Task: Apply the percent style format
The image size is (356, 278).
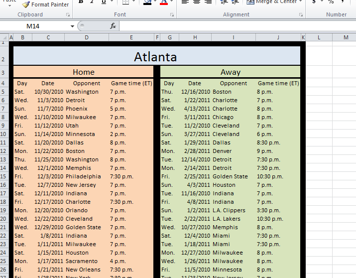Action: [331, 2]
